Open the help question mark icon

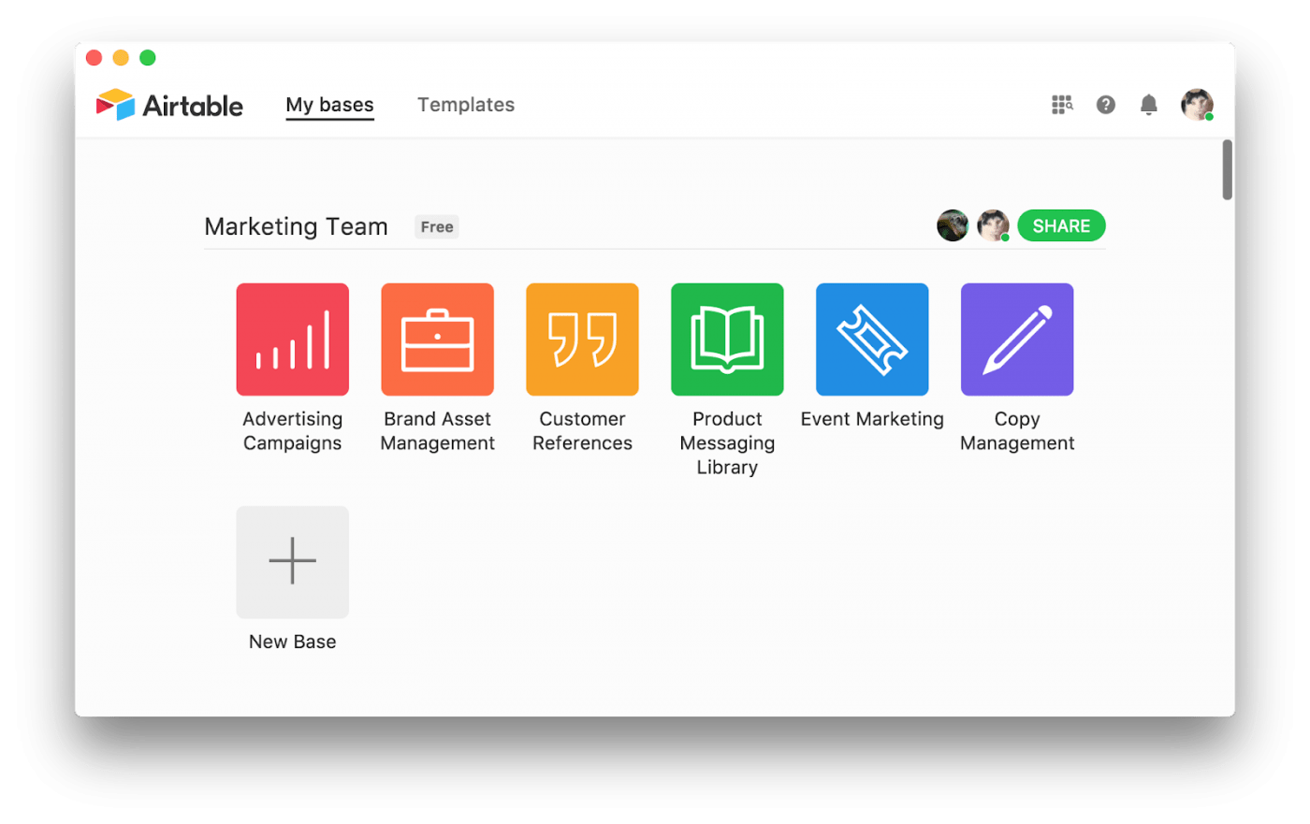click(1106, 105)
